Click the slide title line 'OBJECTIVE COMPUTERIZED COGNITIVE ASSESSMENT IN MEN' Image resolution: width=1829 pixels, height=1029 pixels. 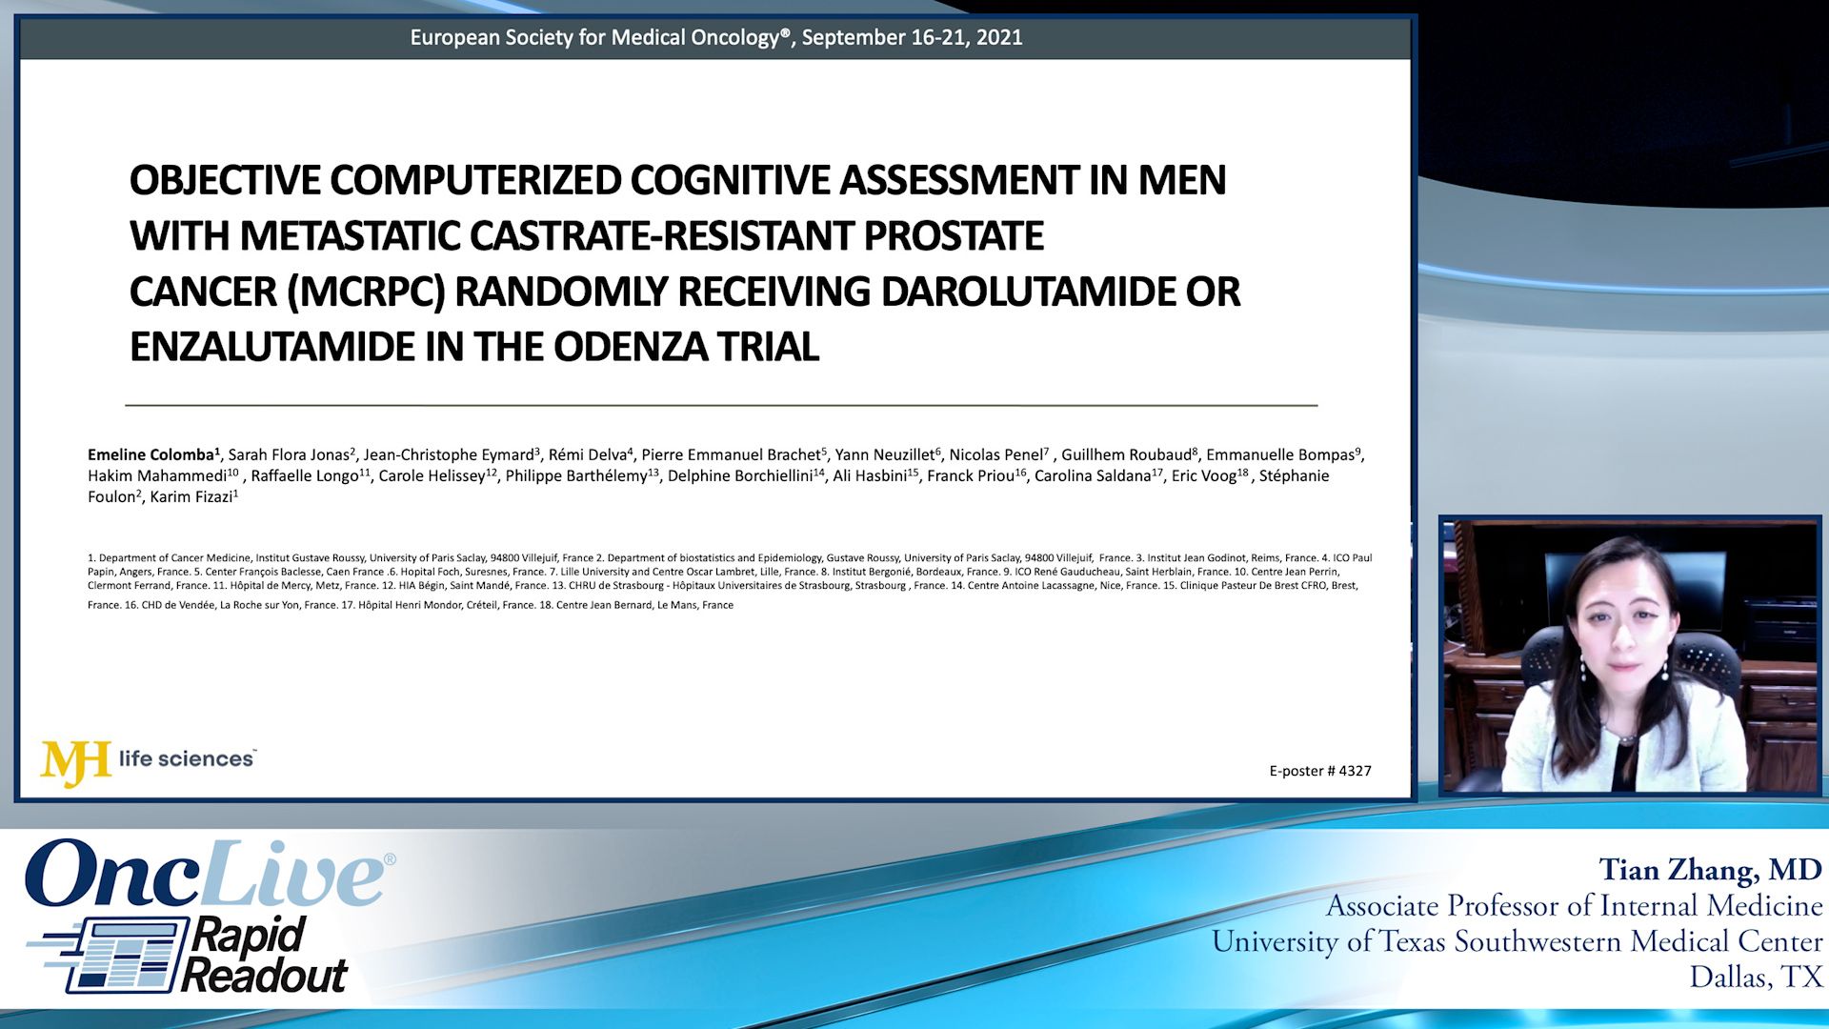(677, 180)
